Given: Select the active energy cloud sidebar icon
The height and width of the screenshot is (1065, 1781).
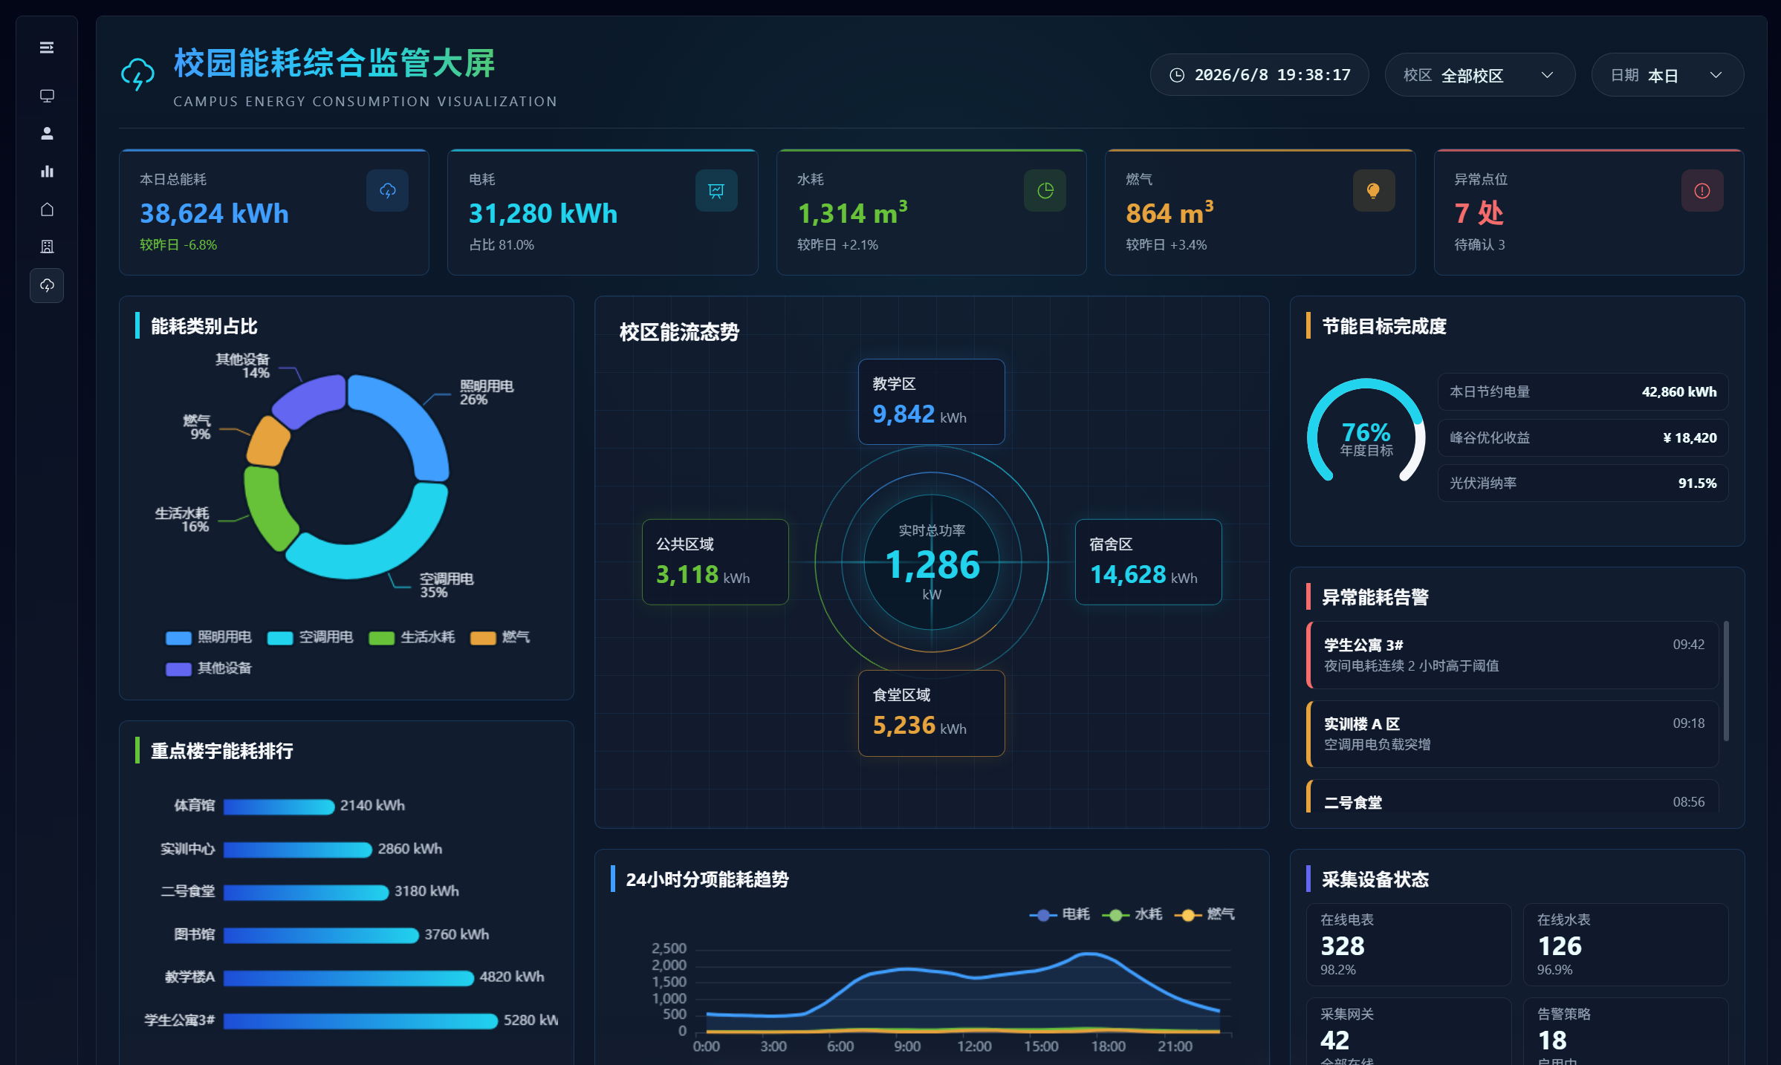Looking at the screenshot, I should (x=47, y=285).
